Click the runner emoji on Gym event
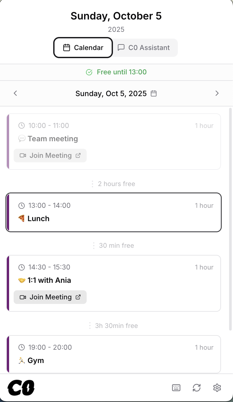 (x=21, y=360)
